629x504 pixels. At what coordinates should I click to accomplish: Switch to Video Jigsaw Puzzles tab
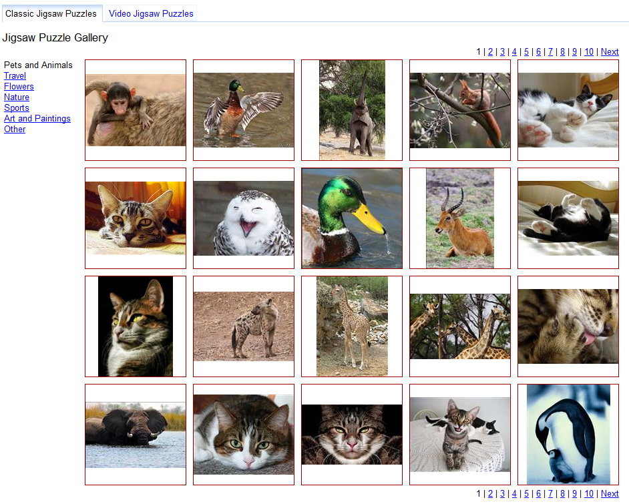151,13
